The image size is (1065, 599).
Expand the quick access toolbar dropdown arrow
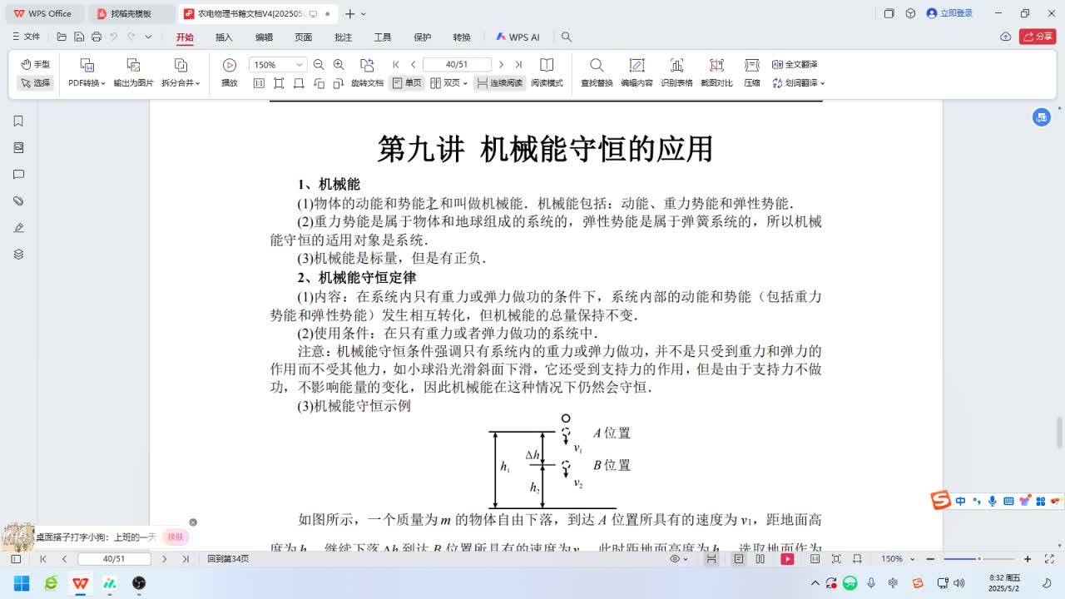[x=148, y=37]
